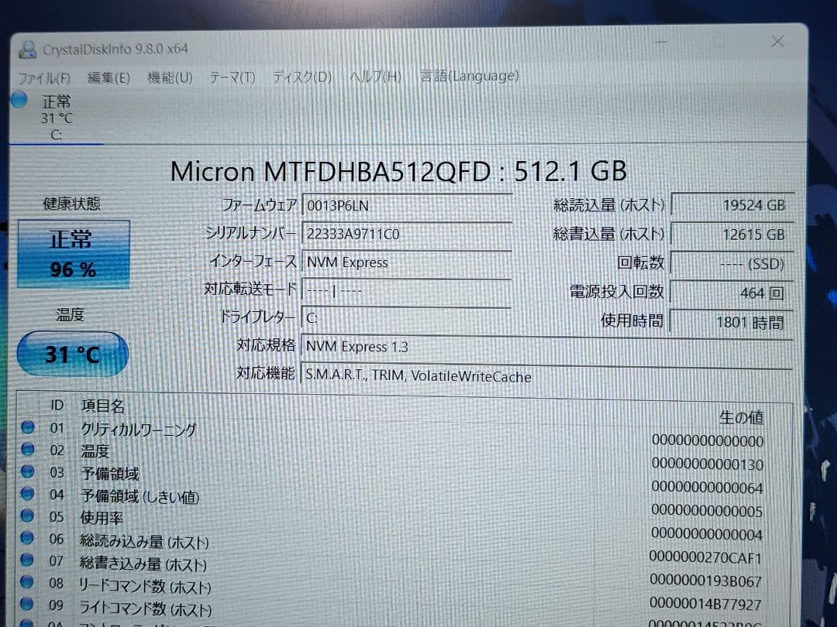Click the CrystalDiskInfo app icon in title bar
837x627 pixels.
pyautogui.click(x=27, y=50)
